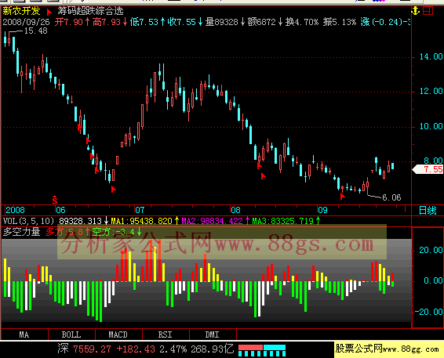Click the MA3:83325.719 value
444x358 pixels.
pyautogui.click(x=283, y=221)
